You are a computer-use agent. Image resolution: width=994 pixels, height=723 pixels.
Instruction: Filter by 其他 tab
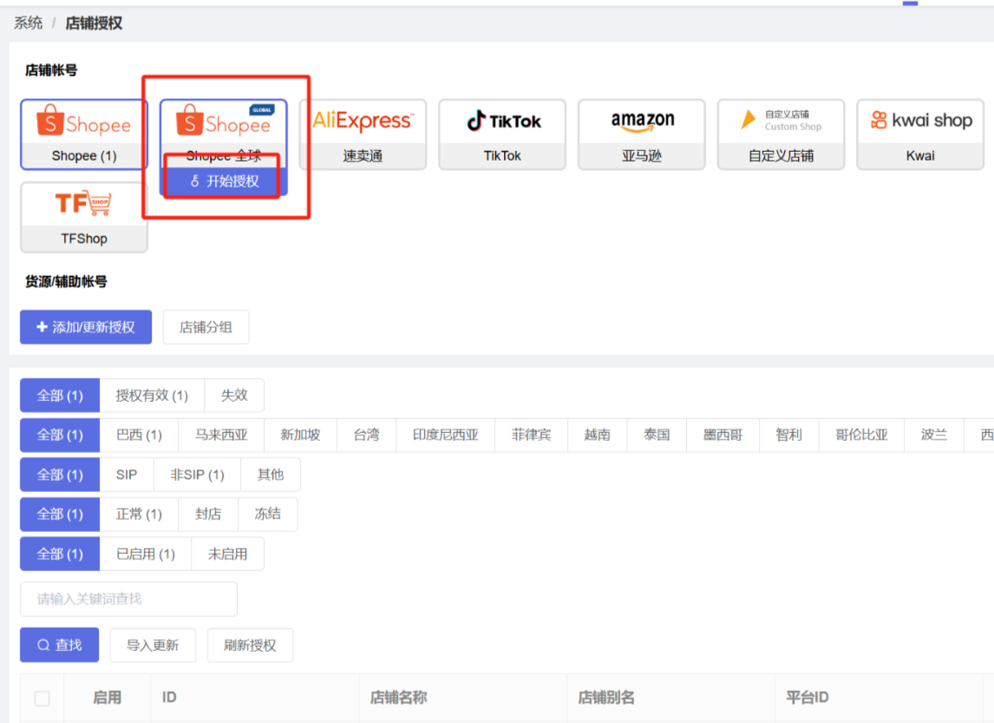(271, 475)
